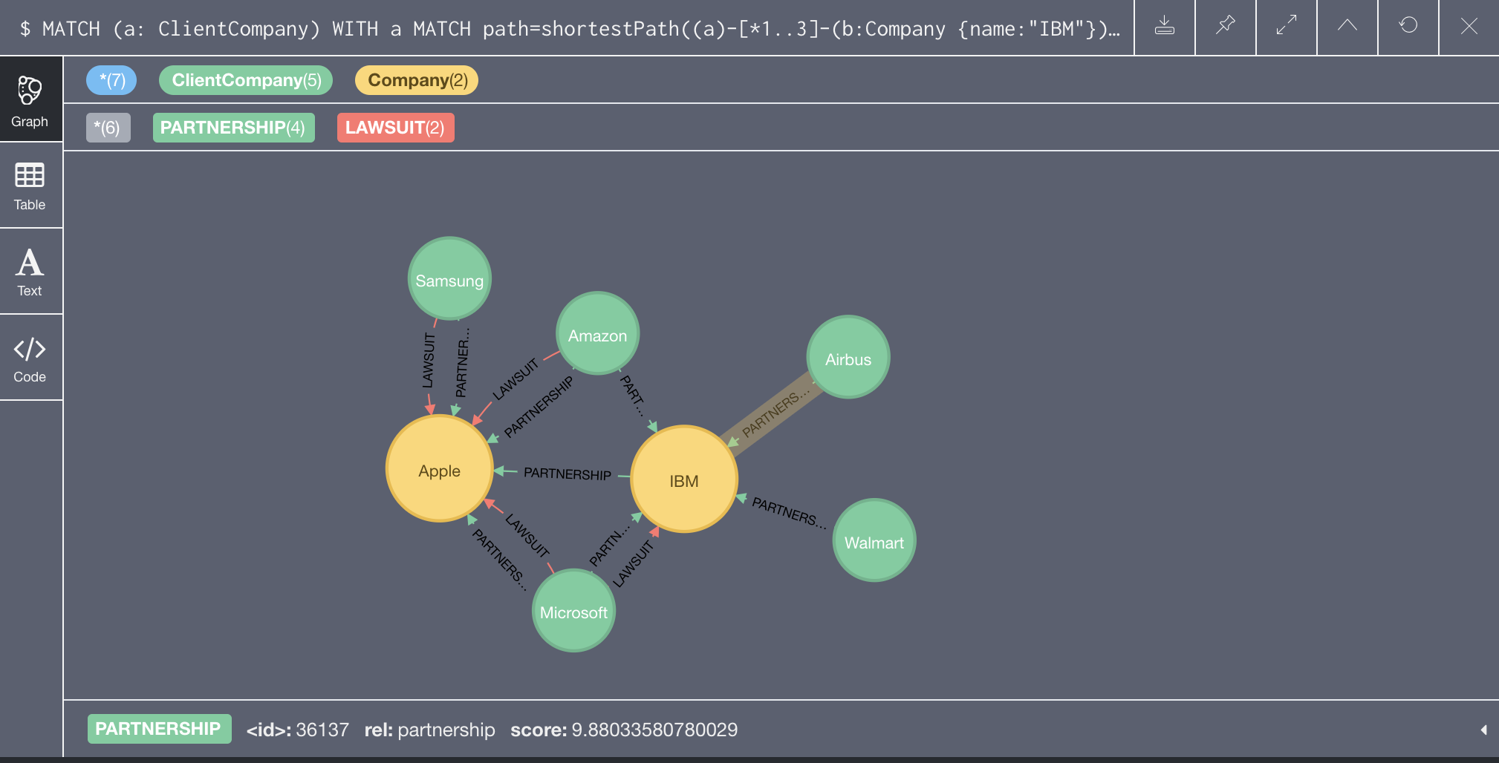Download the query result with export icon
Image resolution: width=1499 pixels, height=763 pixels.
click(x=1165, y=27)
